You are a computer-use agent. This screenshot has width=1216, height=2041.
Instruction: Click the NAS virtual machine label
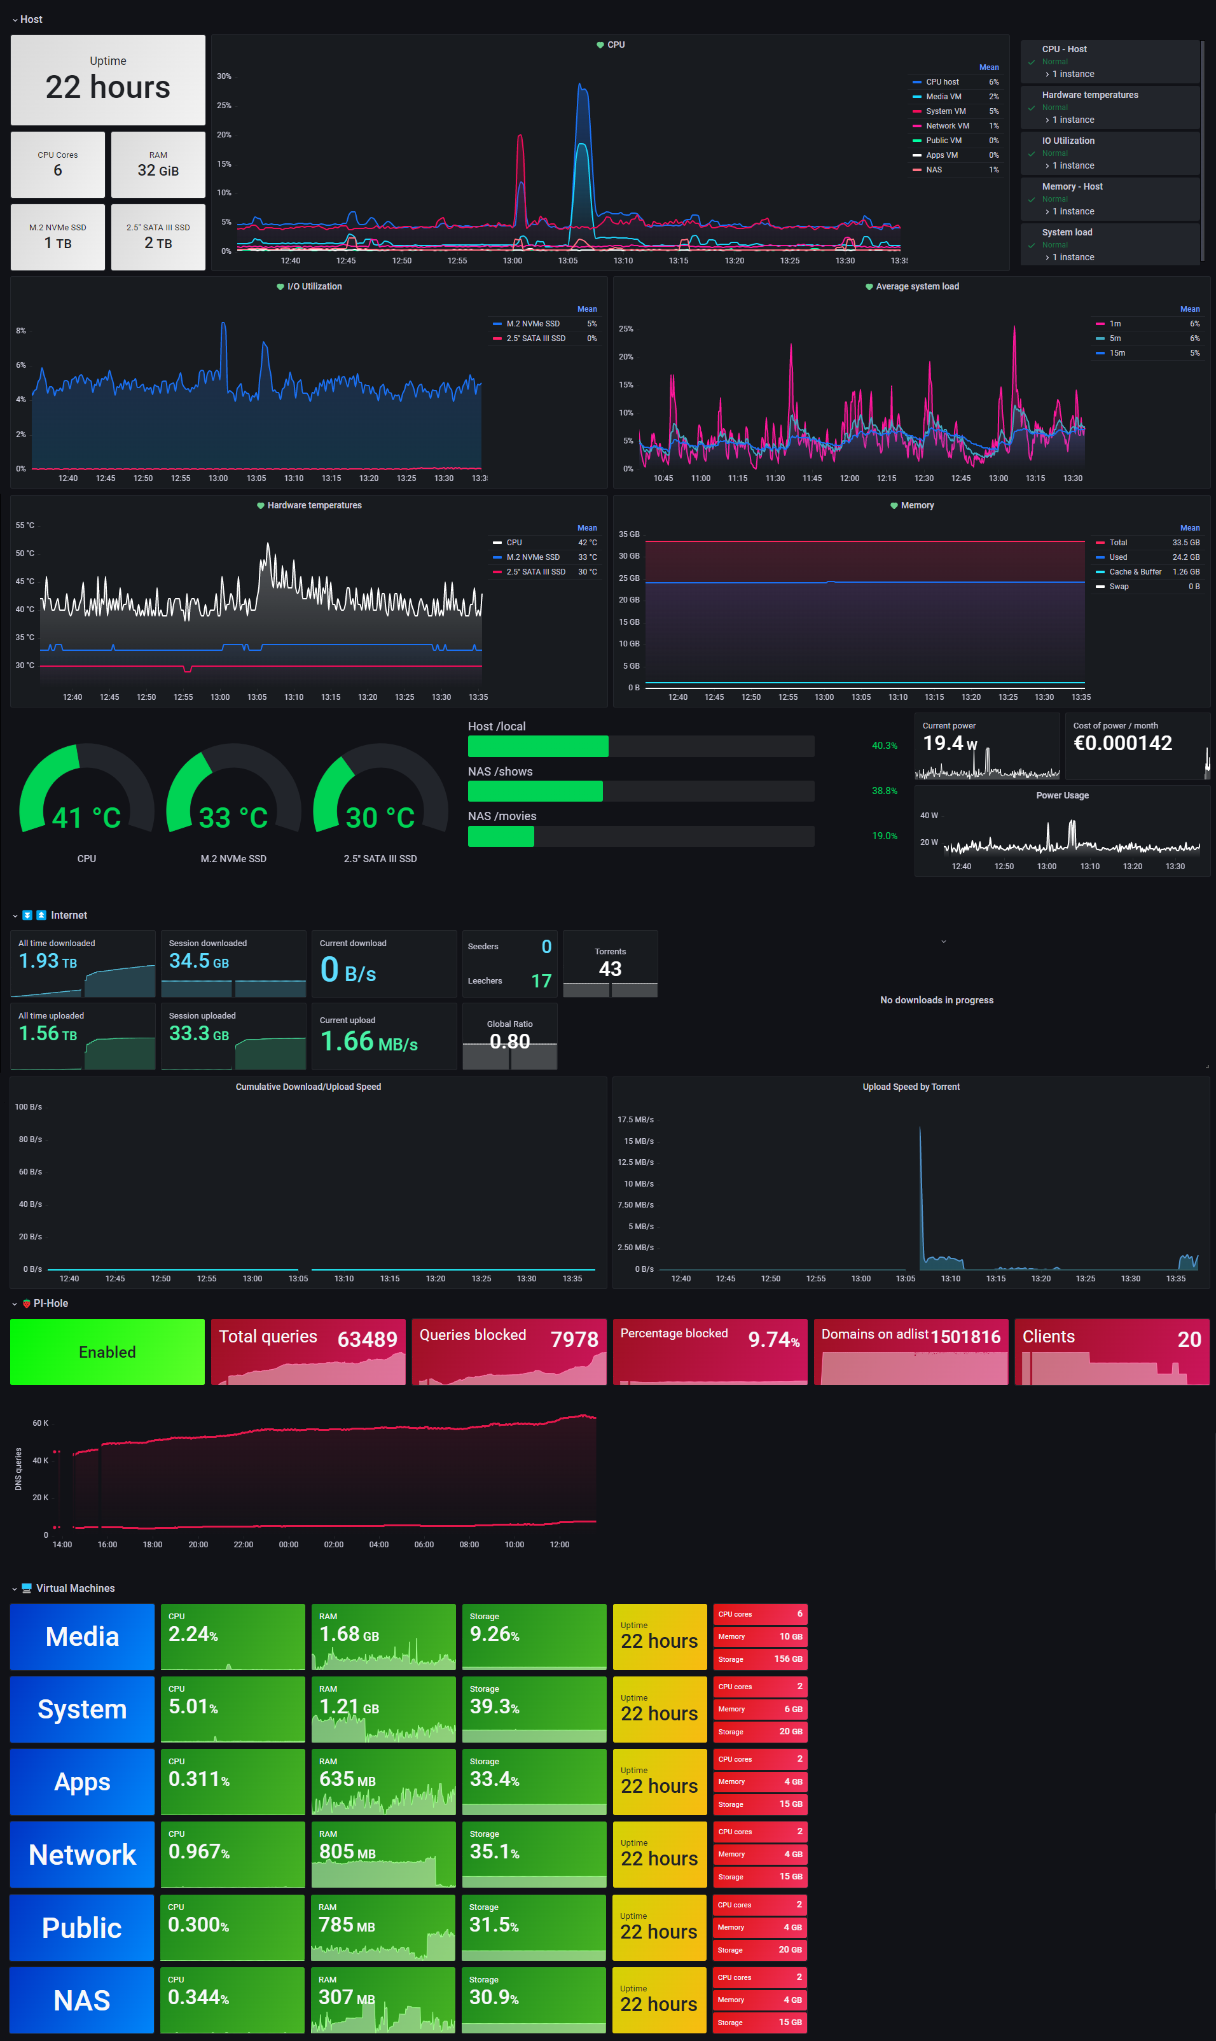[x=81, y=2000]
